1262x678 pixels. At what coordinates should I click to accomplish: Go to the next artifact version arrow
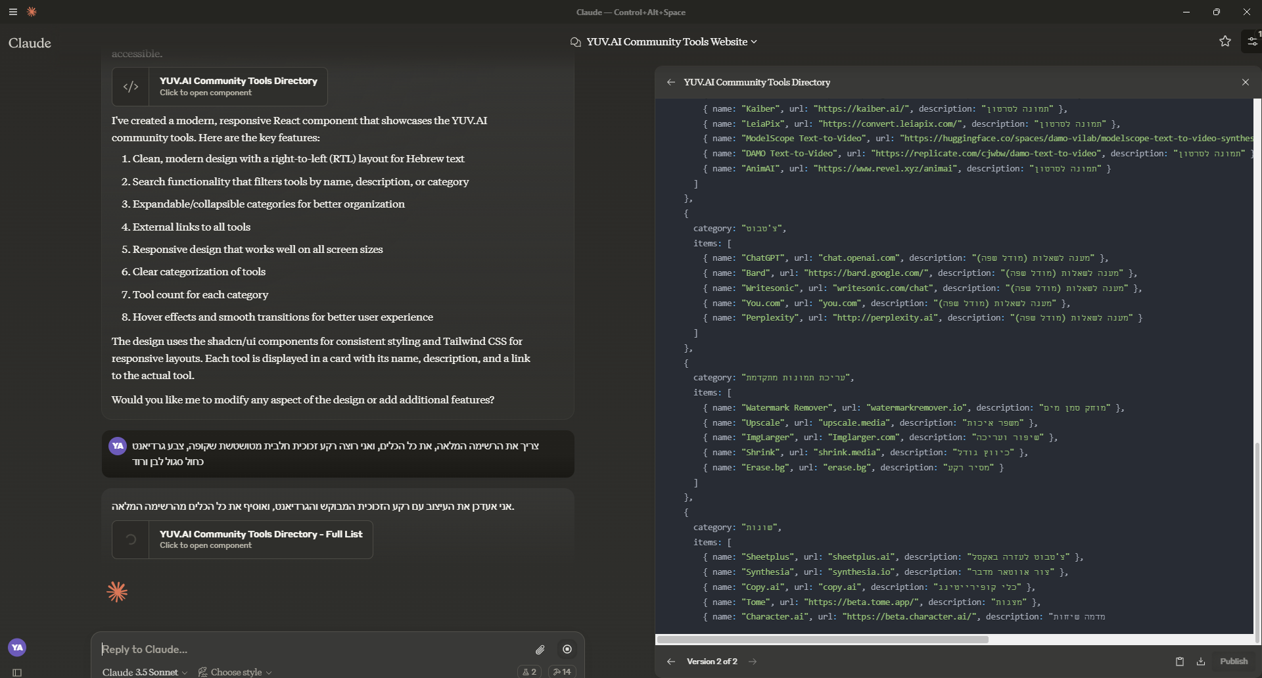753,662
